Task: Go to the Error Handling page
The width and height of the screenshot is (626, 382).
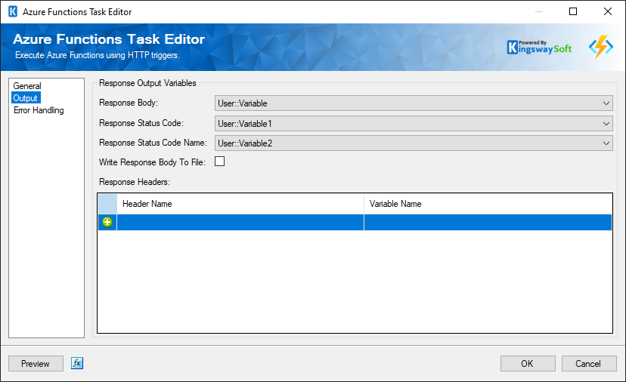Action: [39, 110]
